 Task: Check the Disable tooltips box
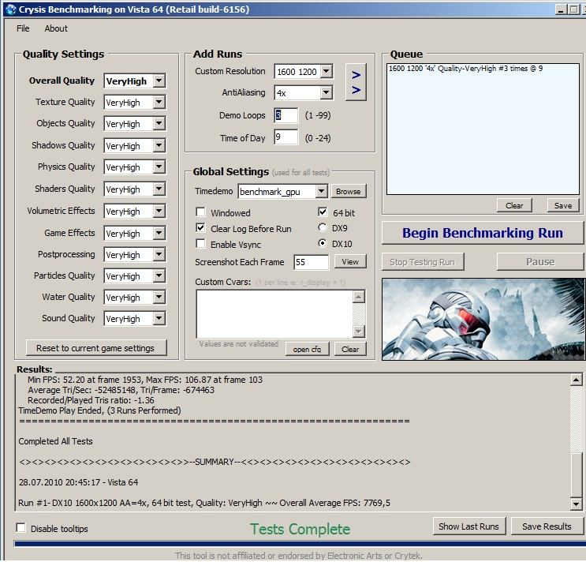(21, 527)
